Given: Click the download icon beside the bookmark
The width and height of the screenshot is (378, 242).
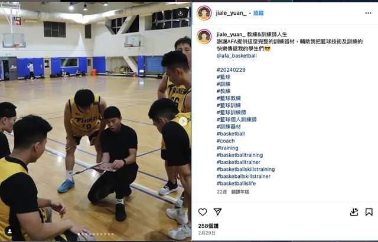Looking at the screenshot, I should 354,212.
